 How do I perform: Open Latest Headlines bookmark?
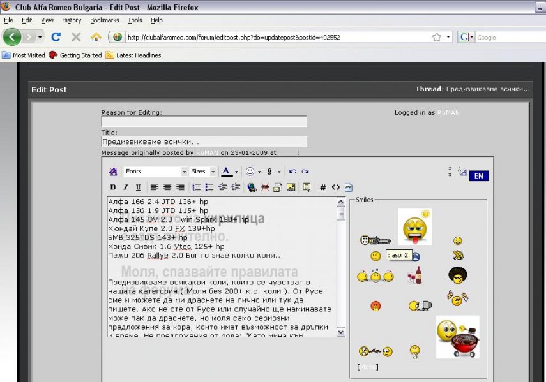click(138, 55)
